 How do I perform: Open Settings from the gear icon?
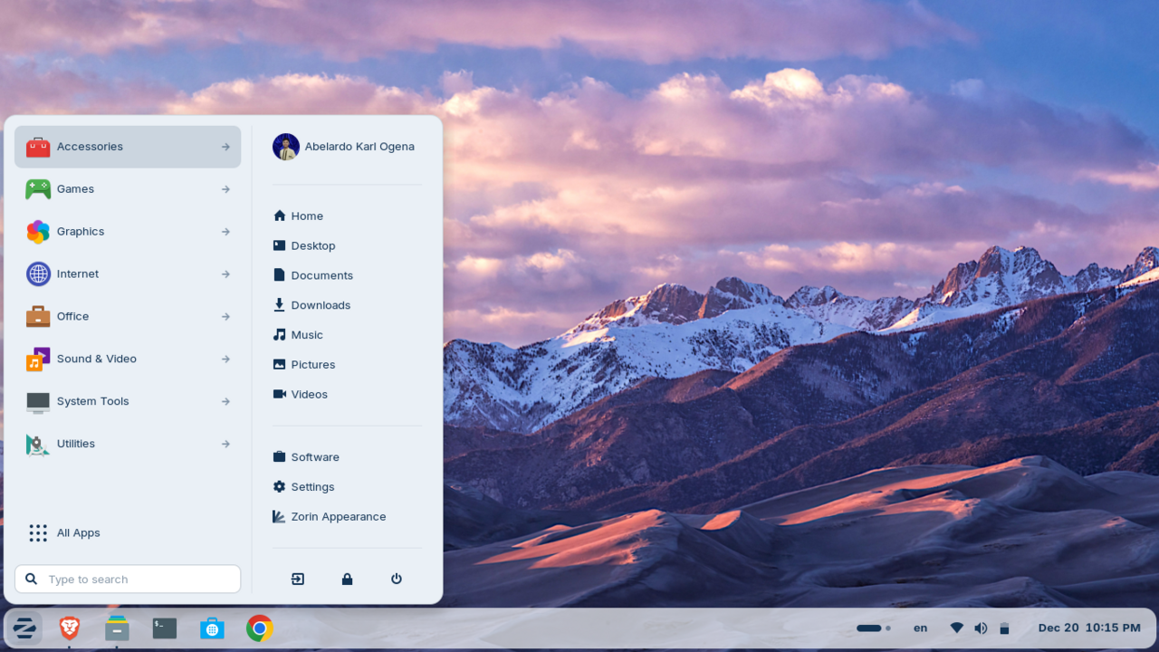[303, 486]
